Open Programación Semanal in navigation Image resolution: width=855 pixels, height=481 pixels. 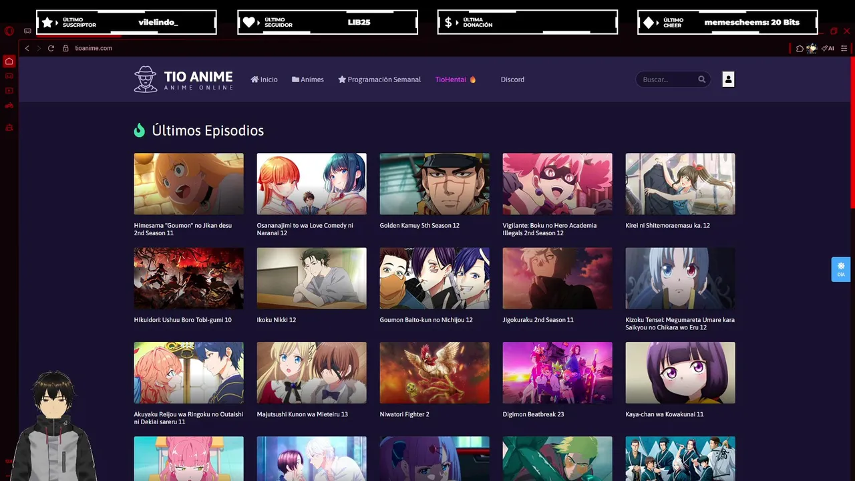[x=379, y=79]
